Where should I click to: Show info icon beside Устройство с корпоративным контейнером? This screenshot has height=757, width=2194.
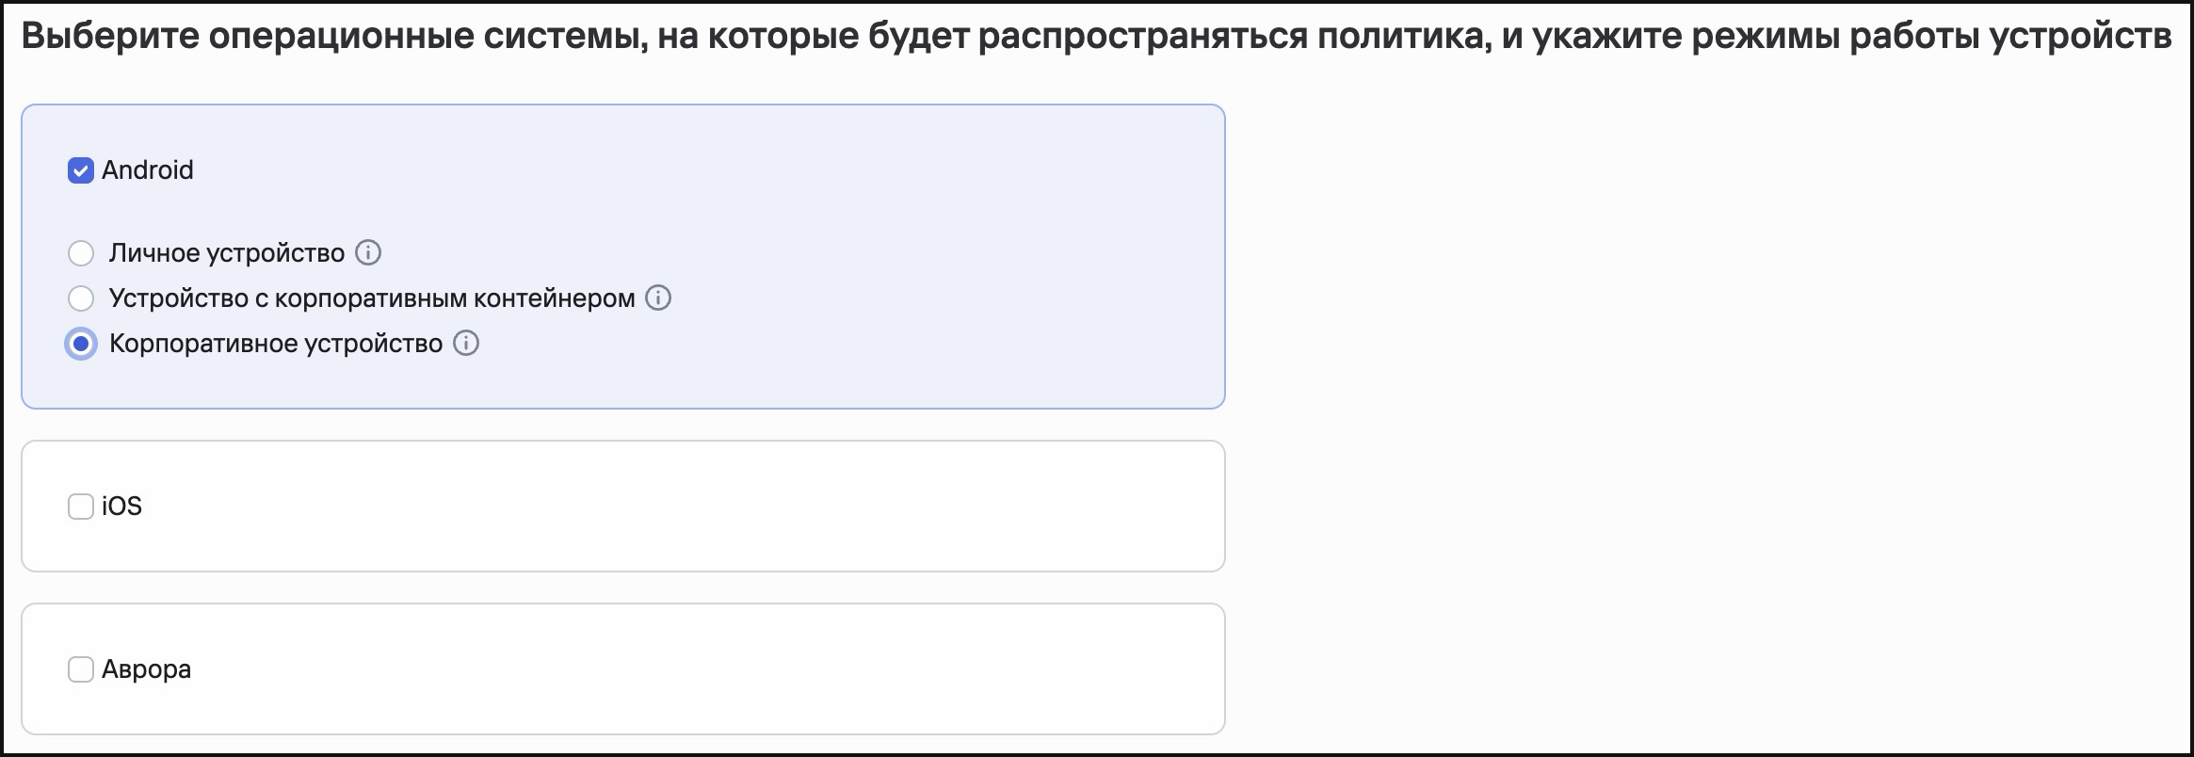[x=658, y=298]
